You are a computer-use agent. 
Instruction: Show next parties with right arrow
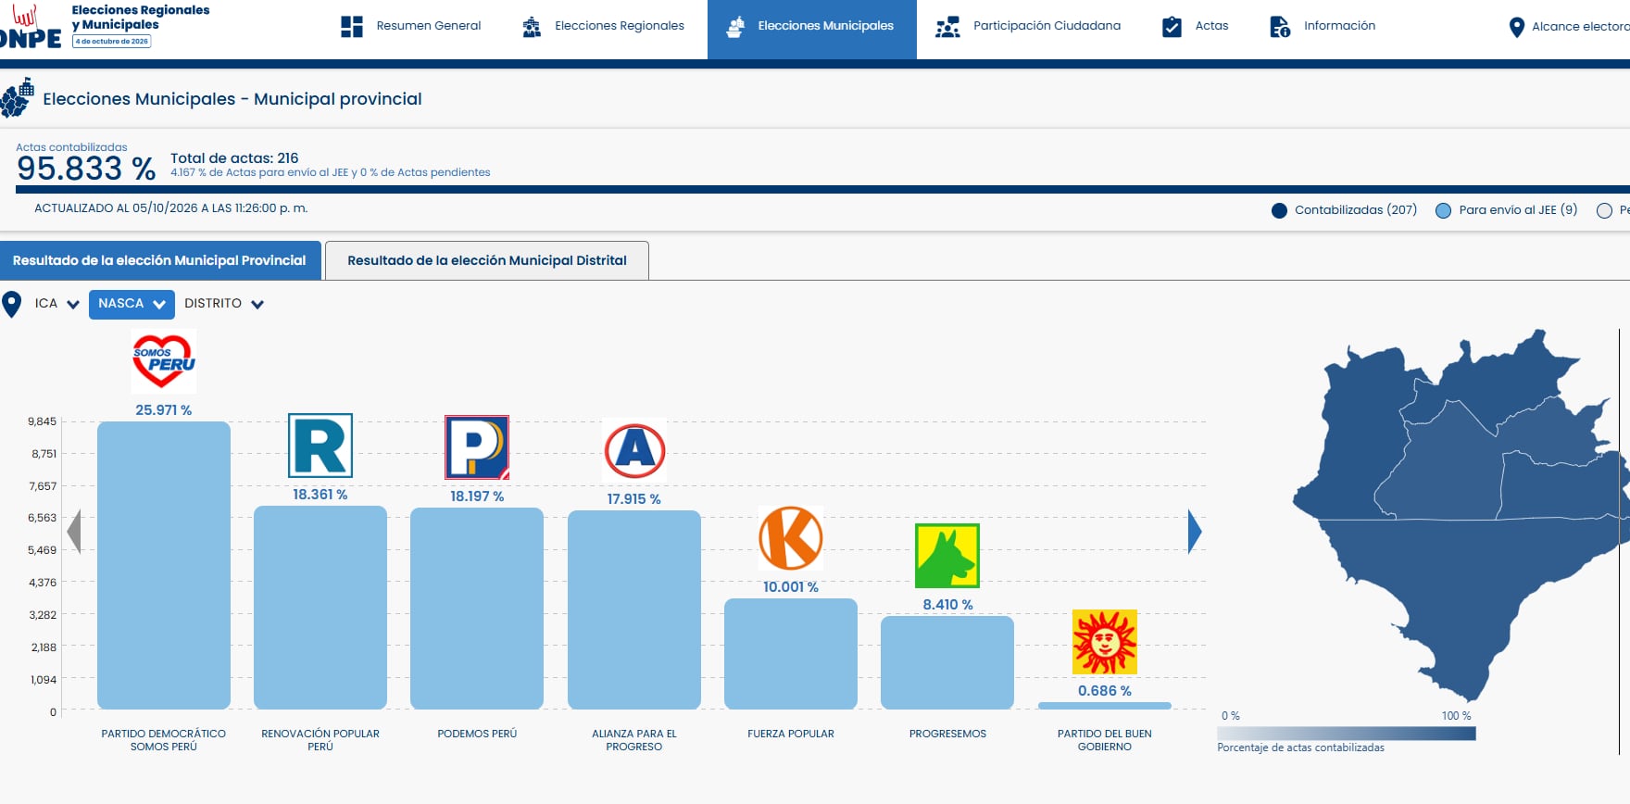pos(1195,532)
